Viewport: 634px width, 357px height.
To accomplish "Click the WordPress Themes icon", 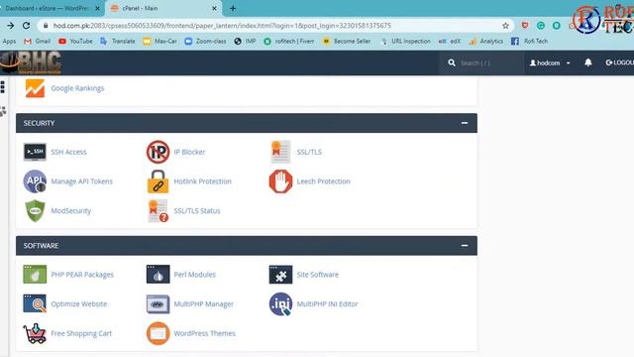I will click(158, 333).
